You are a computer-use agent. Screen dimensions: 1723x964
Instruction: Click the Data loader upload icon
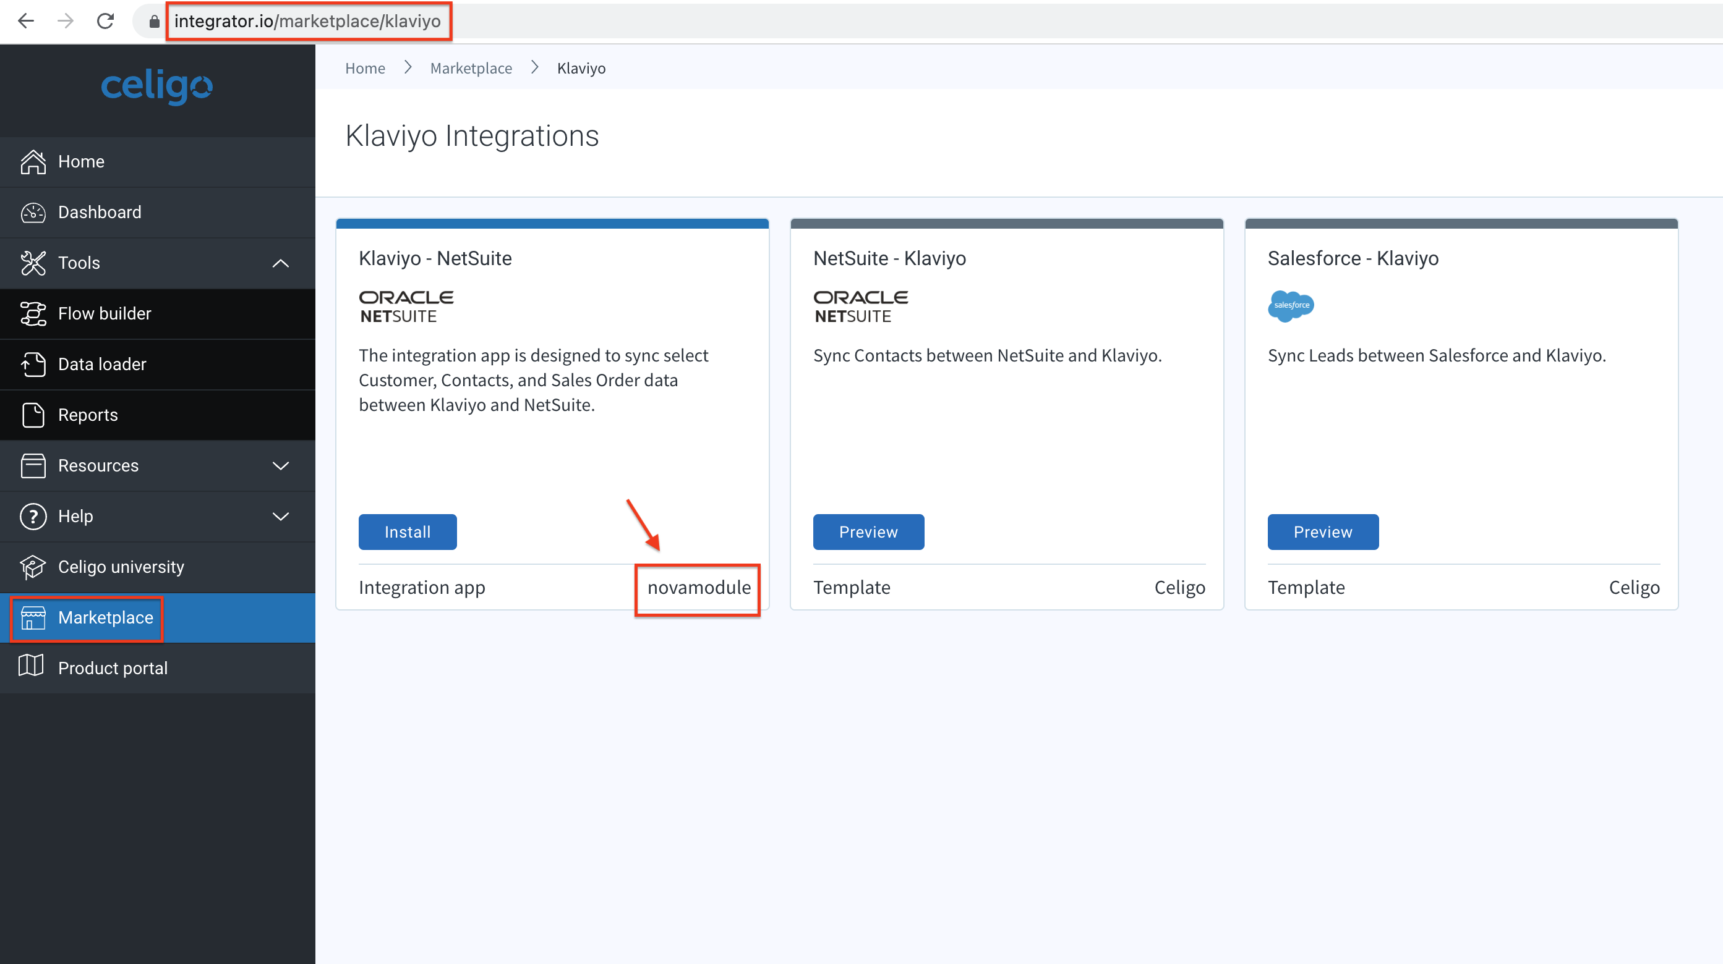click(33, 365)
